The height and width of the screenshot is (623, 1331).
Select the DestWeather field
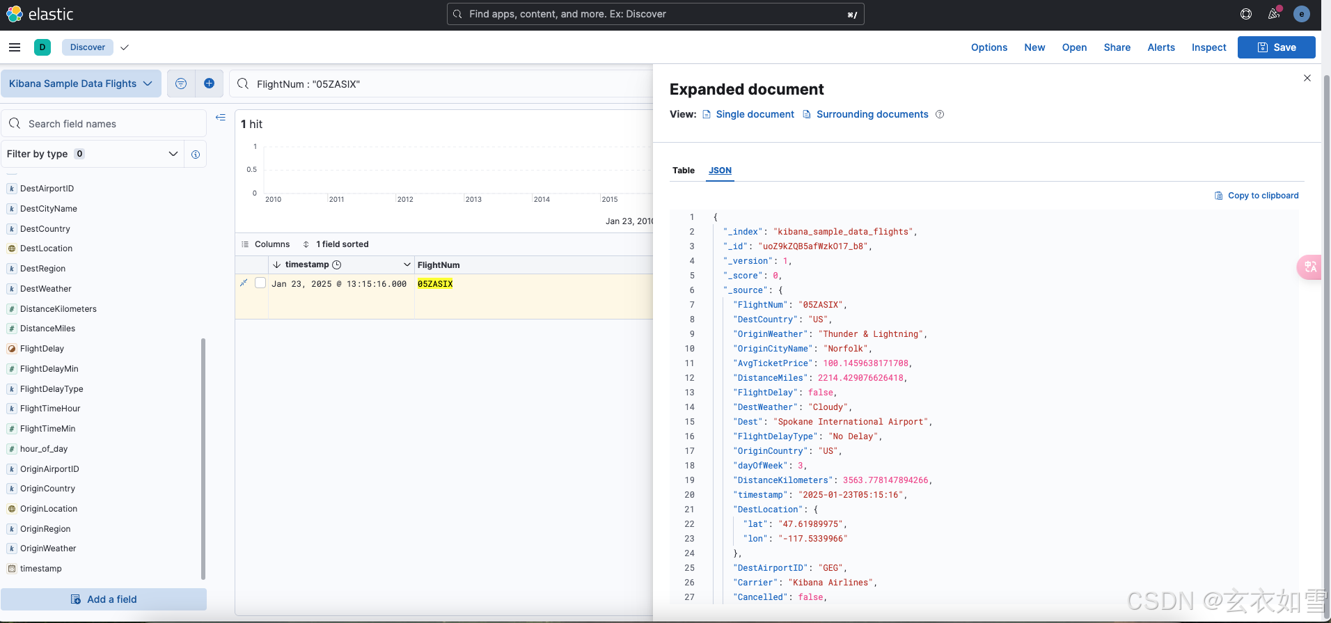45,289
